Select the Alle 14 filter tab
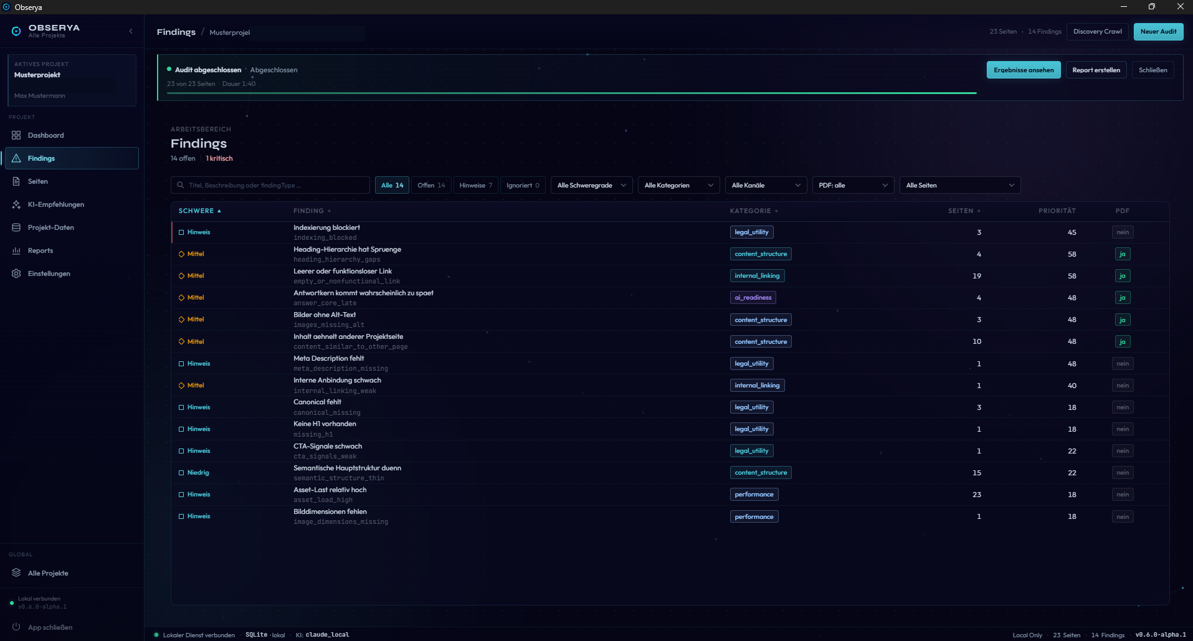Screen dimensions: 1193x641 (x=392, y=185)
